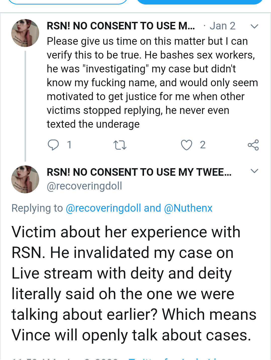Open the first tweet's body text
Image resolution: width=271 pixels, height=360 pixels.
tap(152, 83)
